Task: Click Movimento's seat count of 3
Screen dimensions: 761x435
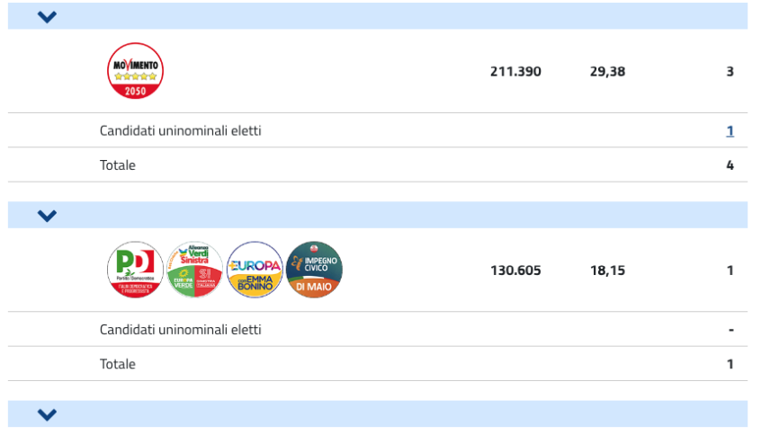Action: tap(730, 72)
